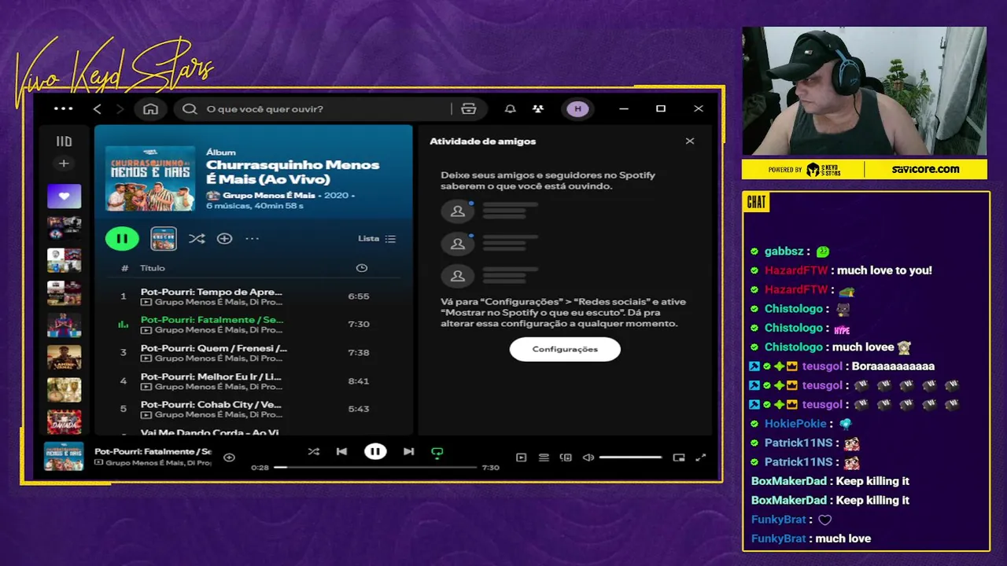The width and height of the screenshot is (1007, 566).
Task: Go forward with the right arrow
Action: tap(120, 109)
